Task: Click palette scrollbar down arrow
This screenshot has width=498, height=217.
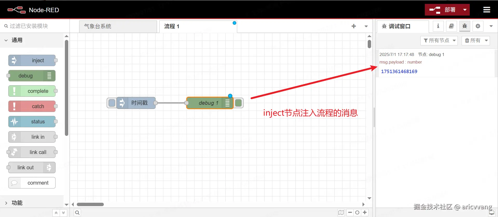Action: click(66, 205)
